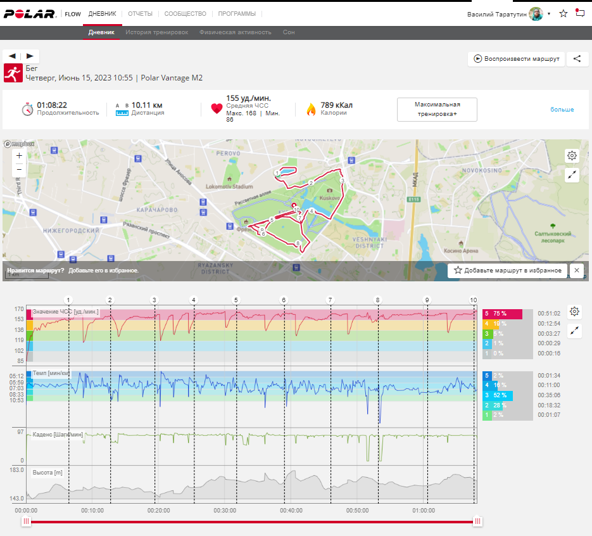Click the mapbox logo
592x536 pixels.
point(19,144)
